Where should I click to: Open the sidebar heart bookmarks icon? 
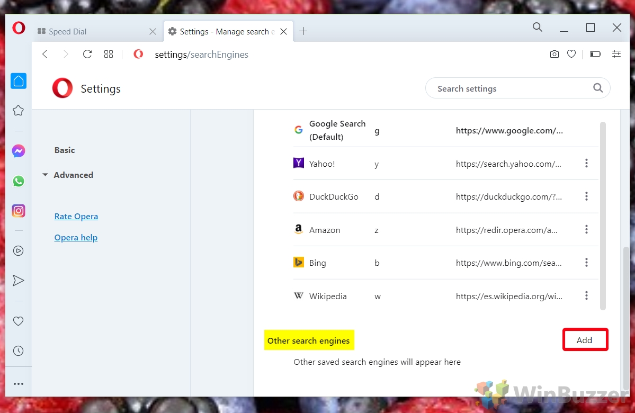tap(18, 321)
